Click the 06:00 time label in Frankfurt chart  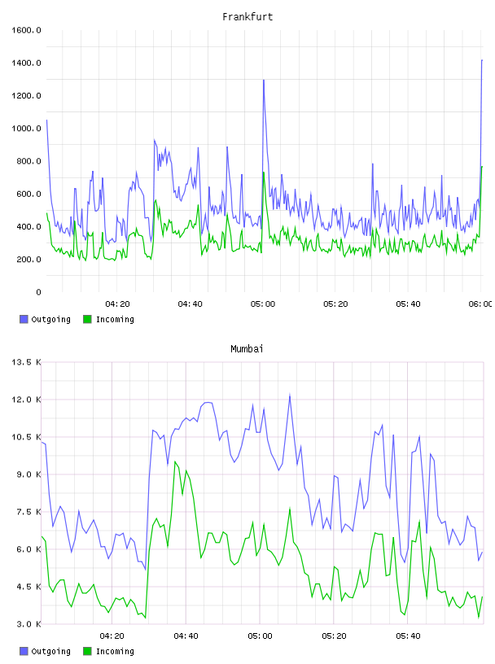[x=480, y=304]
